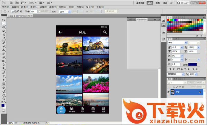Select the Gradient tool
This screenshot has height=125, width=207.
[4, 61]
